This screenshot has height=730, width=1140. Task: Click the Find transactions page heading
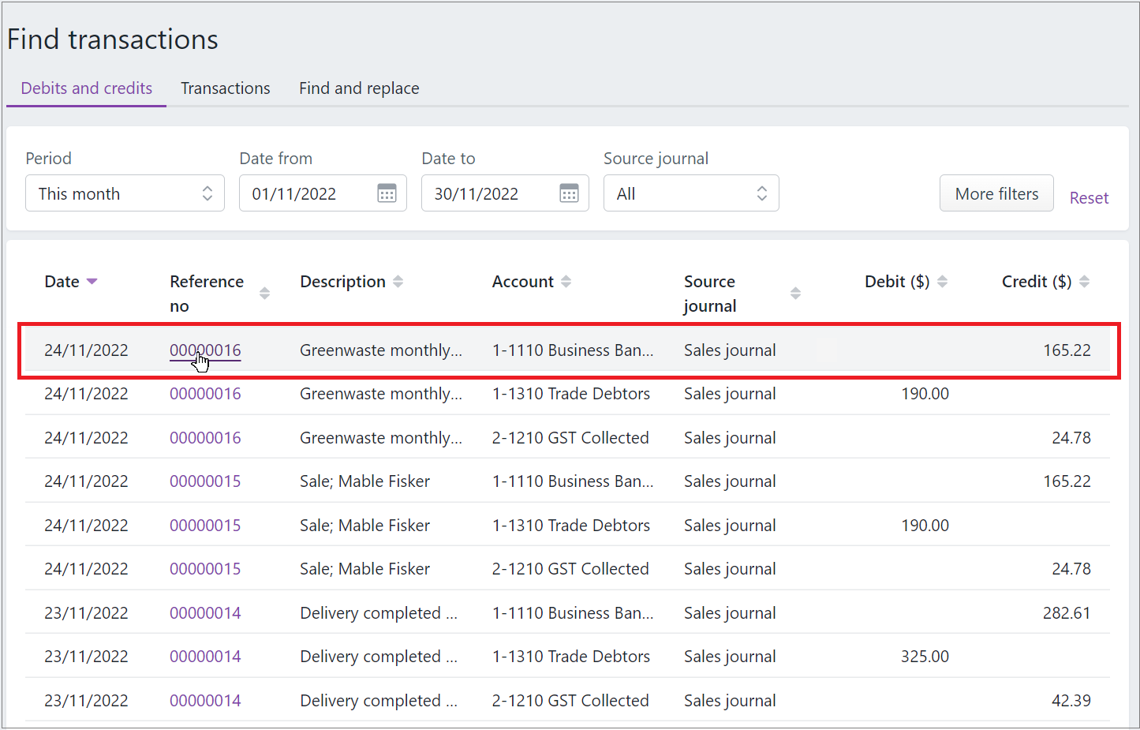point(113,39)
